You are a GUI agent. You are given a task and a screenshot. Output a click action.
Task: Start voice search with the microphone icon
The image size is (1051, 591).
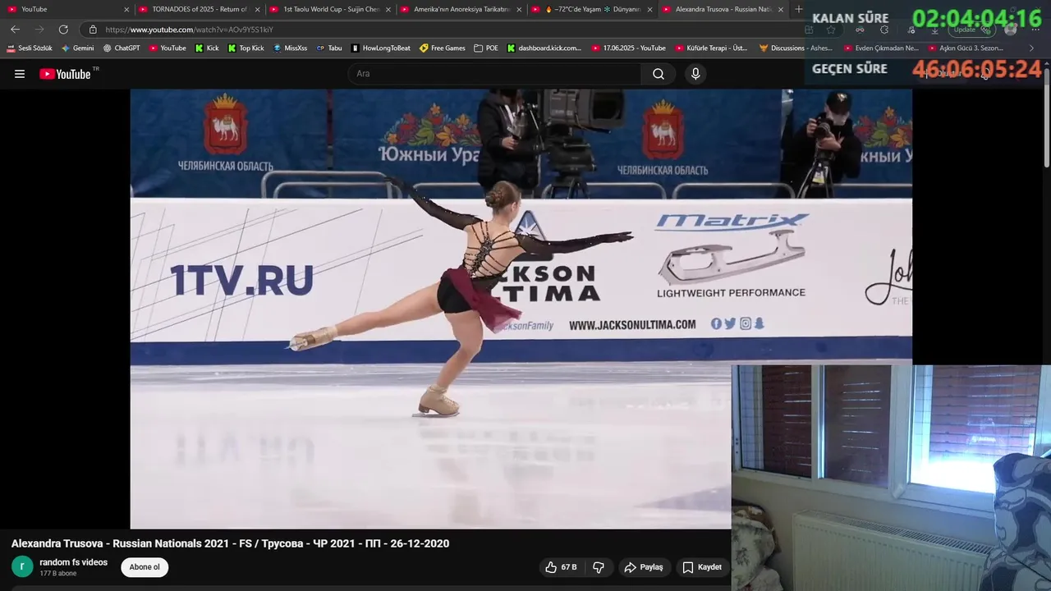tap(695, 74)
